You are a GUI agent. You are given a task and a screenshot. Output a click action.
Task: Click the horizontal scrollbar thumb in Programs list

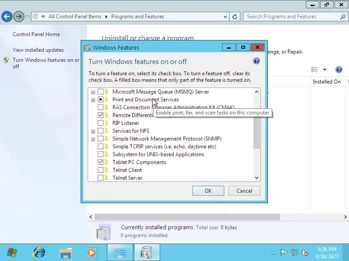[187, 217]
